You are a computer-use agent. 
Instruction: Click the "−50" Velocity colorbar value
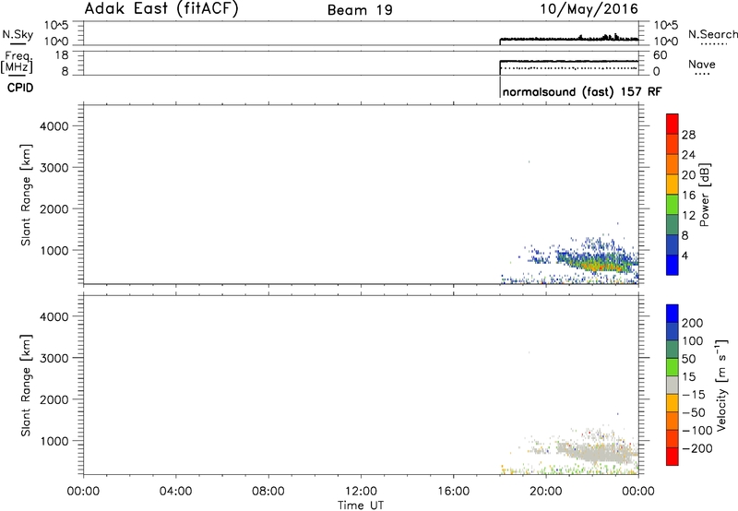click(694, 412)
